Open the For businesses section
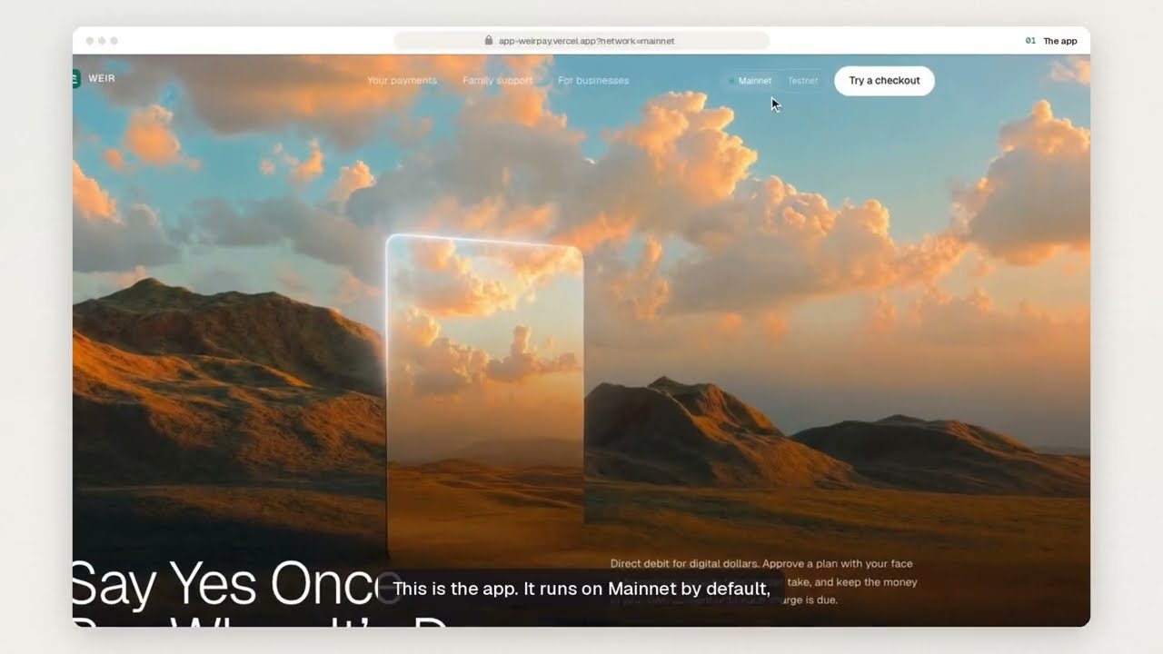The width and height of the screenshot is (1163, 654). pyautogui.click(x=593, y=81)
